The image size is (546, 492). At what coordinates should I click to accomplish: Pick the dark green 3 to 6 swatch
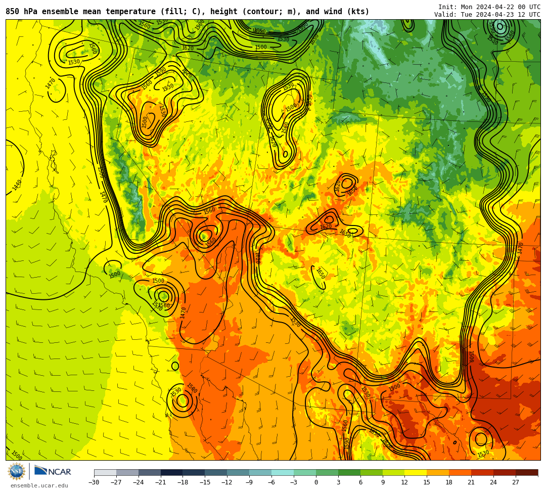click(x=349, y=472)
